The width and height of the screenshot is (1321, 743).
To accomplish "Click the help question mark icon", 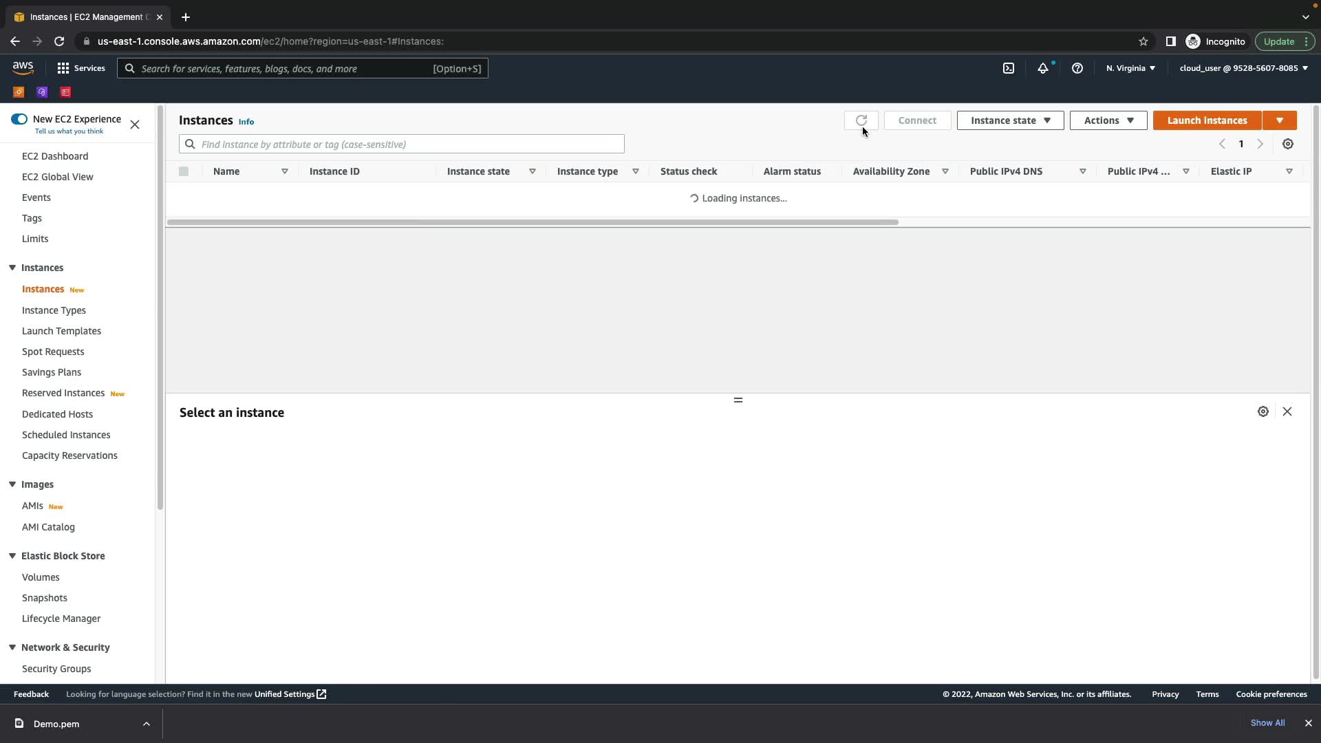I will click(1077, 68).
